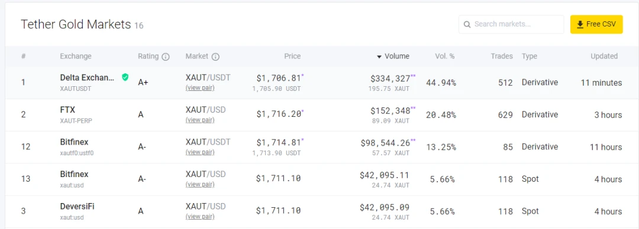The image size is (639, 229).
Task: Open view pair for the DeversiFi row
Action: 200,217
